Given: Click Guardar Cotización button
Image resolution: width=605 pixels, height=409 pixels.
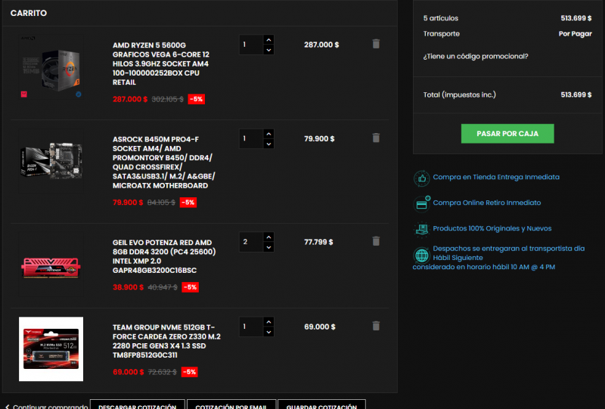Looking at the screenshot, I should point(321,404).
